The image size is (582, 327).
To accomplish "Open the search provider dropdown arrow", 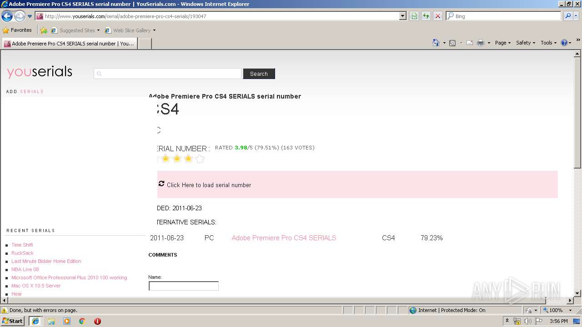I will click(576, 16).
